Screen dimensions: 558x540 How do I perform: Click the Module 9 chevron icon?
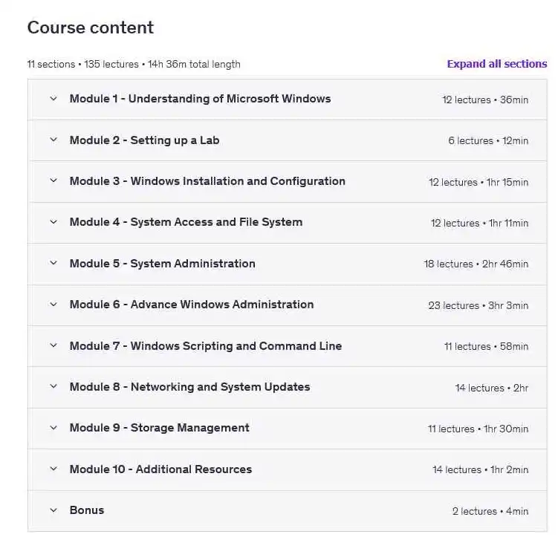click(53, 428)
